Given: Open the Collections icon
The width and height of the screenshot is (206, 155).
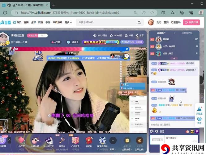Looking at the screenshot, I should (x=182, y=13).
